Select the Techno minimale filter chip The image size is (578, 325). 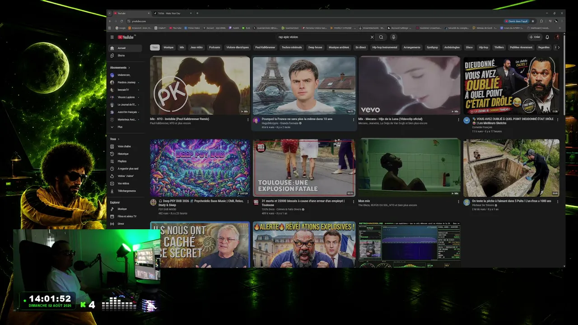(292, 47)
